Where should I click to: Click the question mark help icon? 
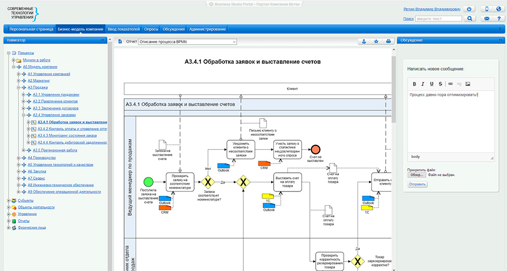click(498, 19)
